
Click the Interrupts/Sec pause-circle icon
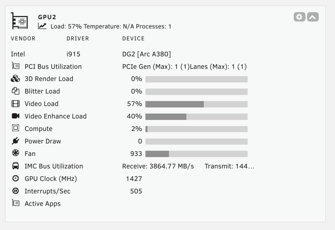coord(15,191)
